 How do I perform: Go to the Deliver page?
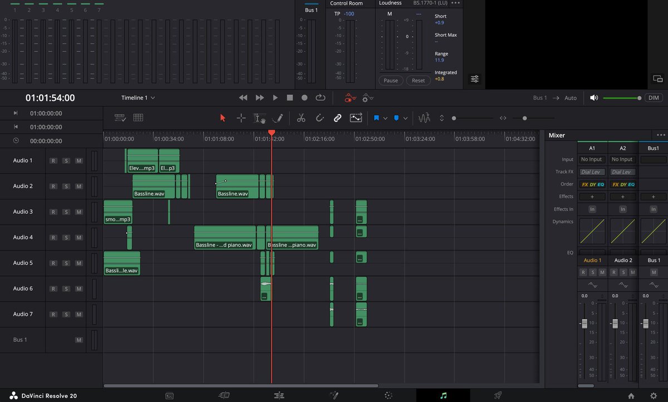498,395
